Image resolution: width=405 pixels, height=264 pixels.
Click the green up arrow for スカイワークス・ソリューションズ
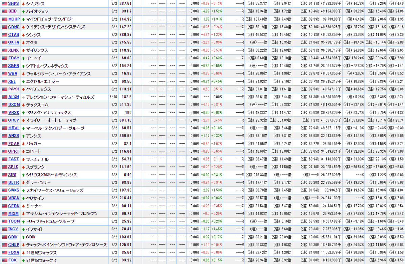coord(23,190)
